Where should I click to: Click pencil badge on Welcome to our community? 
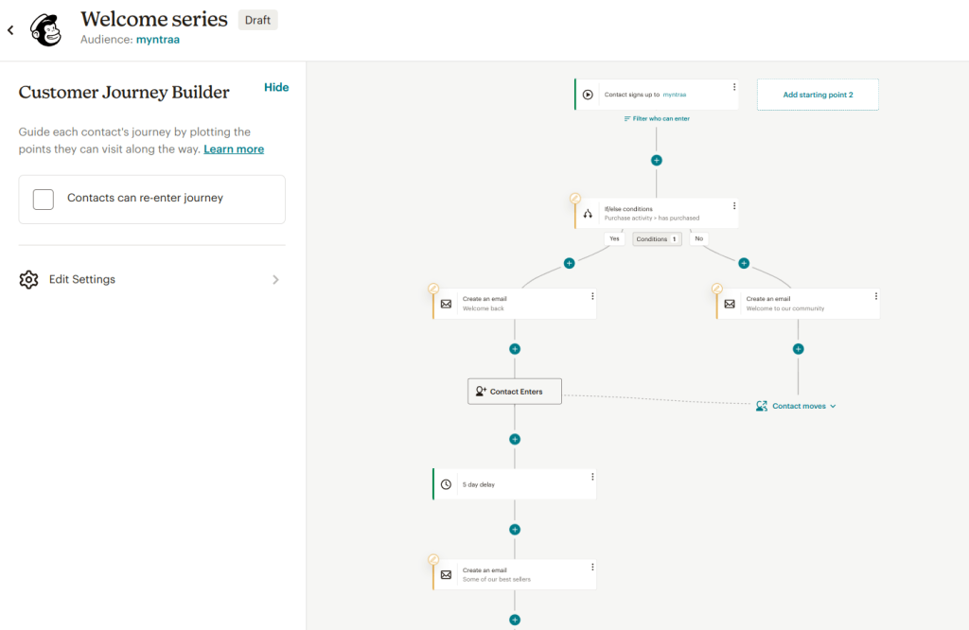point(717,289)
